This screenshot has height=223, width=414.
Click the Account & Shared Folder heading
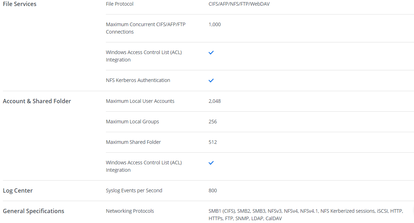click(x=37, y=101)
